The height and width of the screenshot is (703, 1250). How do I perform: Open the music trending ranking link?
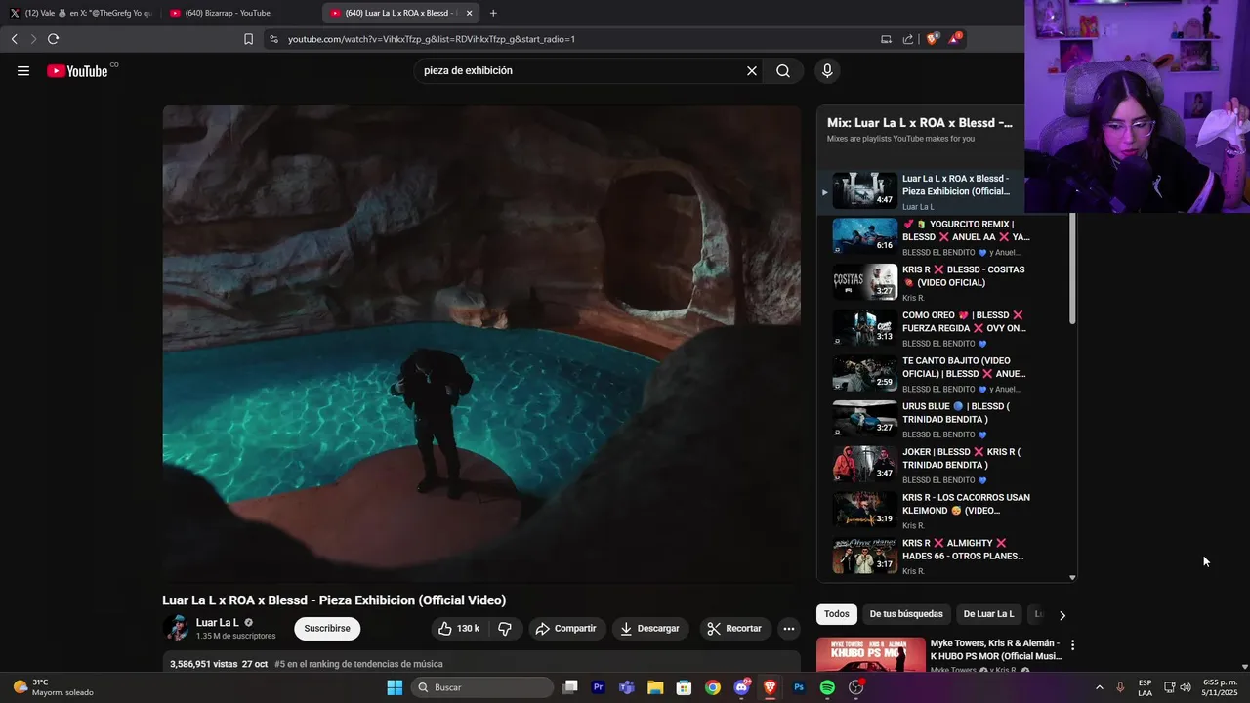tap(358, 664)
